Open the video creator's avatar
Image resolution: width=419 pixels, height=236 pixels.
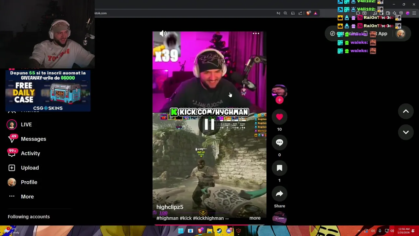279,92
